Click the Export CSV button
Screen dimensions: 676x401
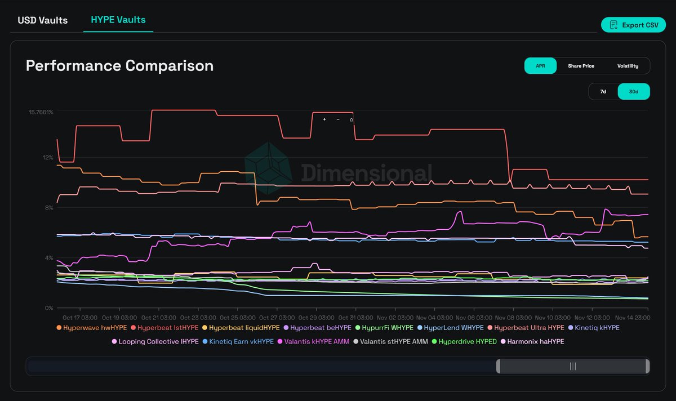tap(633, 25)
